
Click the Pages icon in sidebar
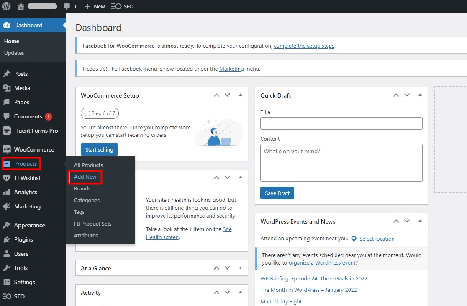(x=7, y=102)
